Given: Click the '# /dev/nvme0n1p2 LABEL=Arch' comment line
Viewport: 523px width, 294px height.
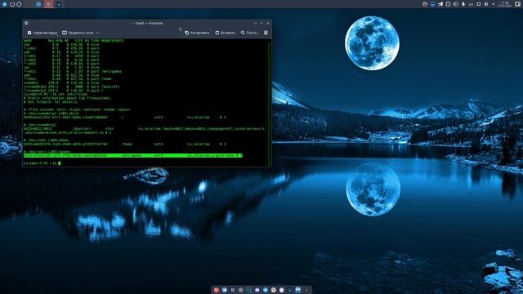Looking at the screenshot, I should (51, 114).
